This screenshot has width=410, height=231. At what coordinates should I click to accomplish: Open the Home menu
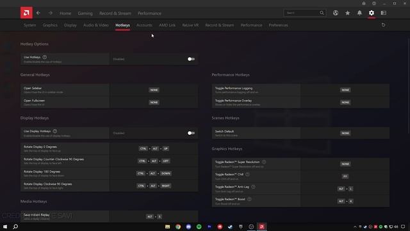(x=65, y=13)
